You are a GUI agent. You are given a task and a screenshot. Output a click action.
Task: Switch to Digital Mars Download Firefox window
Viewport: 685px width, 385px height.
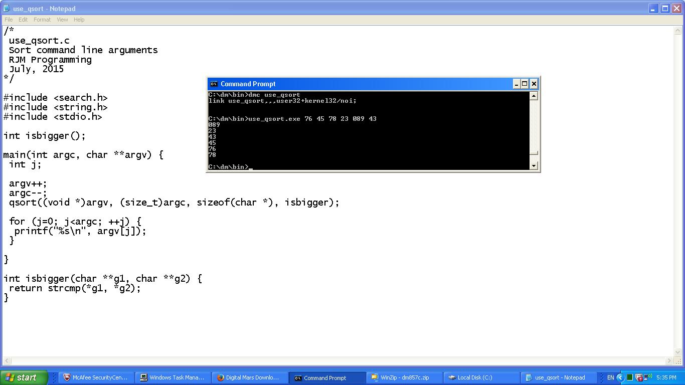click(x=249, y=377)
